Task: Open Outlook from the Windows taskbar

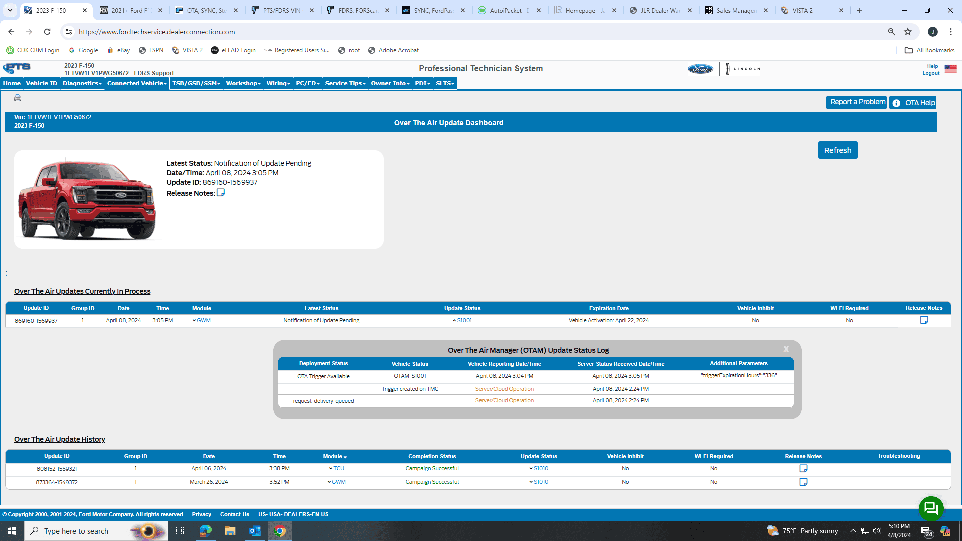Action: click(255, 531)
